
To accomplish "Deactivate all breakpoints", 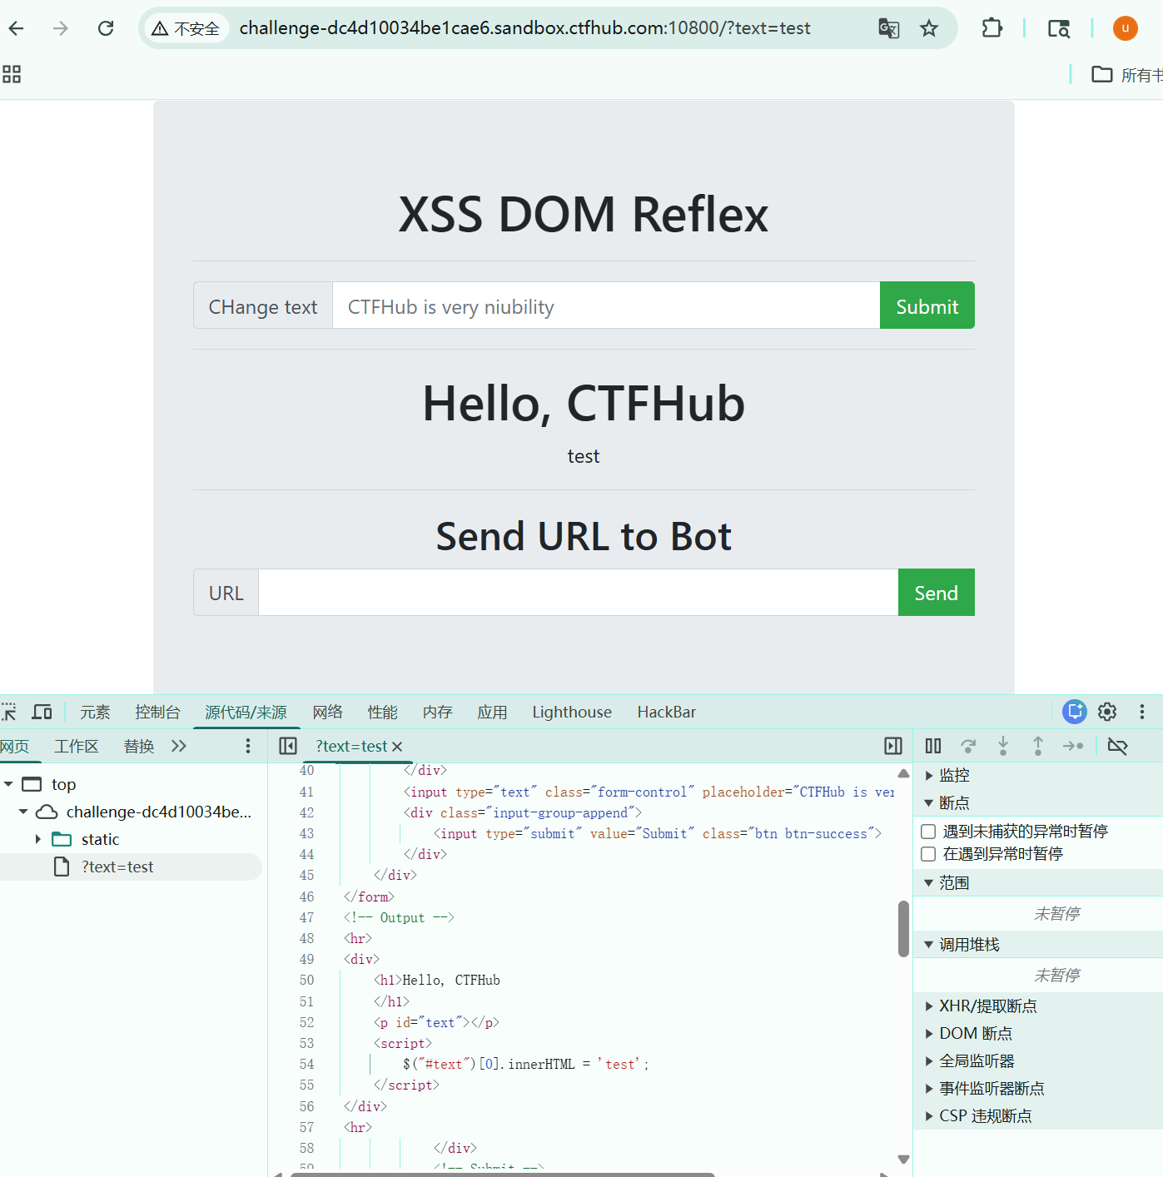I will 1117,746.
